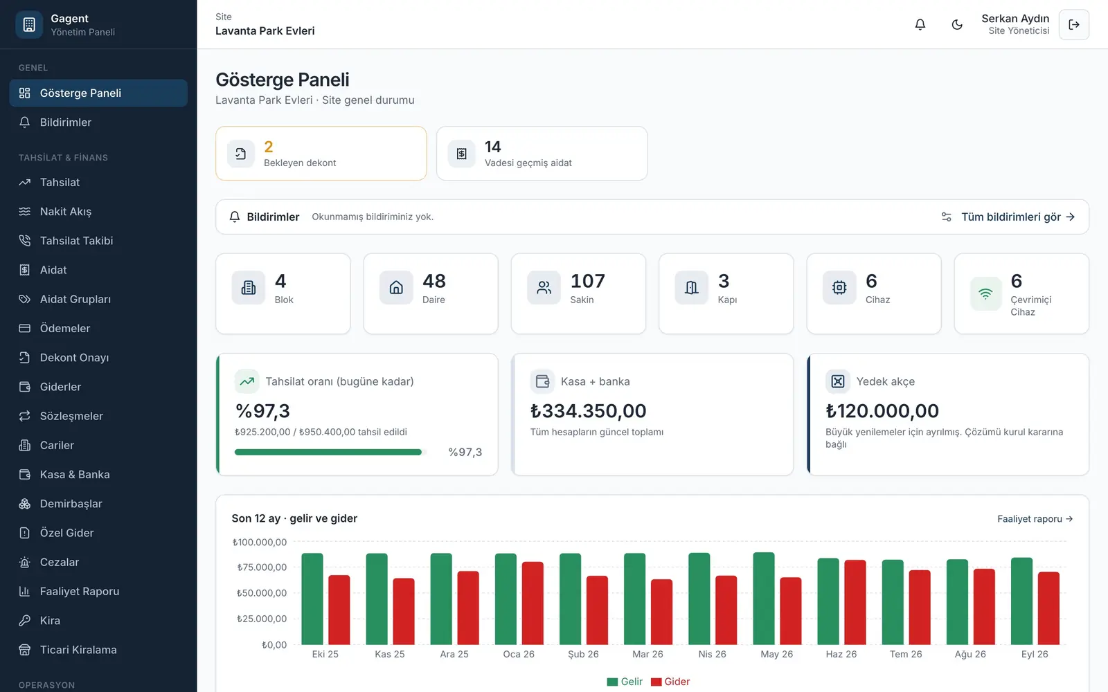Click the Çevrimiçi Cihaz wifi icon

tap(985, 293)
